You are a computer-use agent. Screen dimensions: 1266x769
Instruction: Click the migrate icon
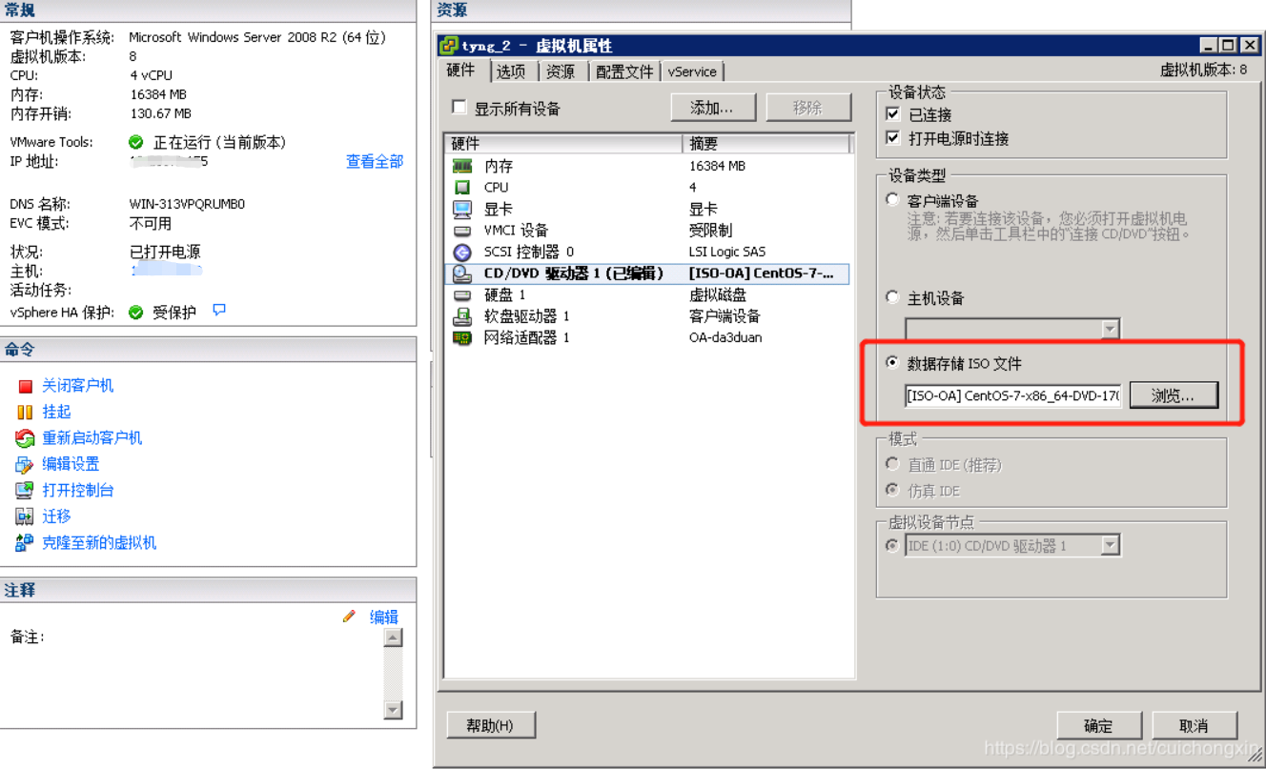[x=25, y=516]
